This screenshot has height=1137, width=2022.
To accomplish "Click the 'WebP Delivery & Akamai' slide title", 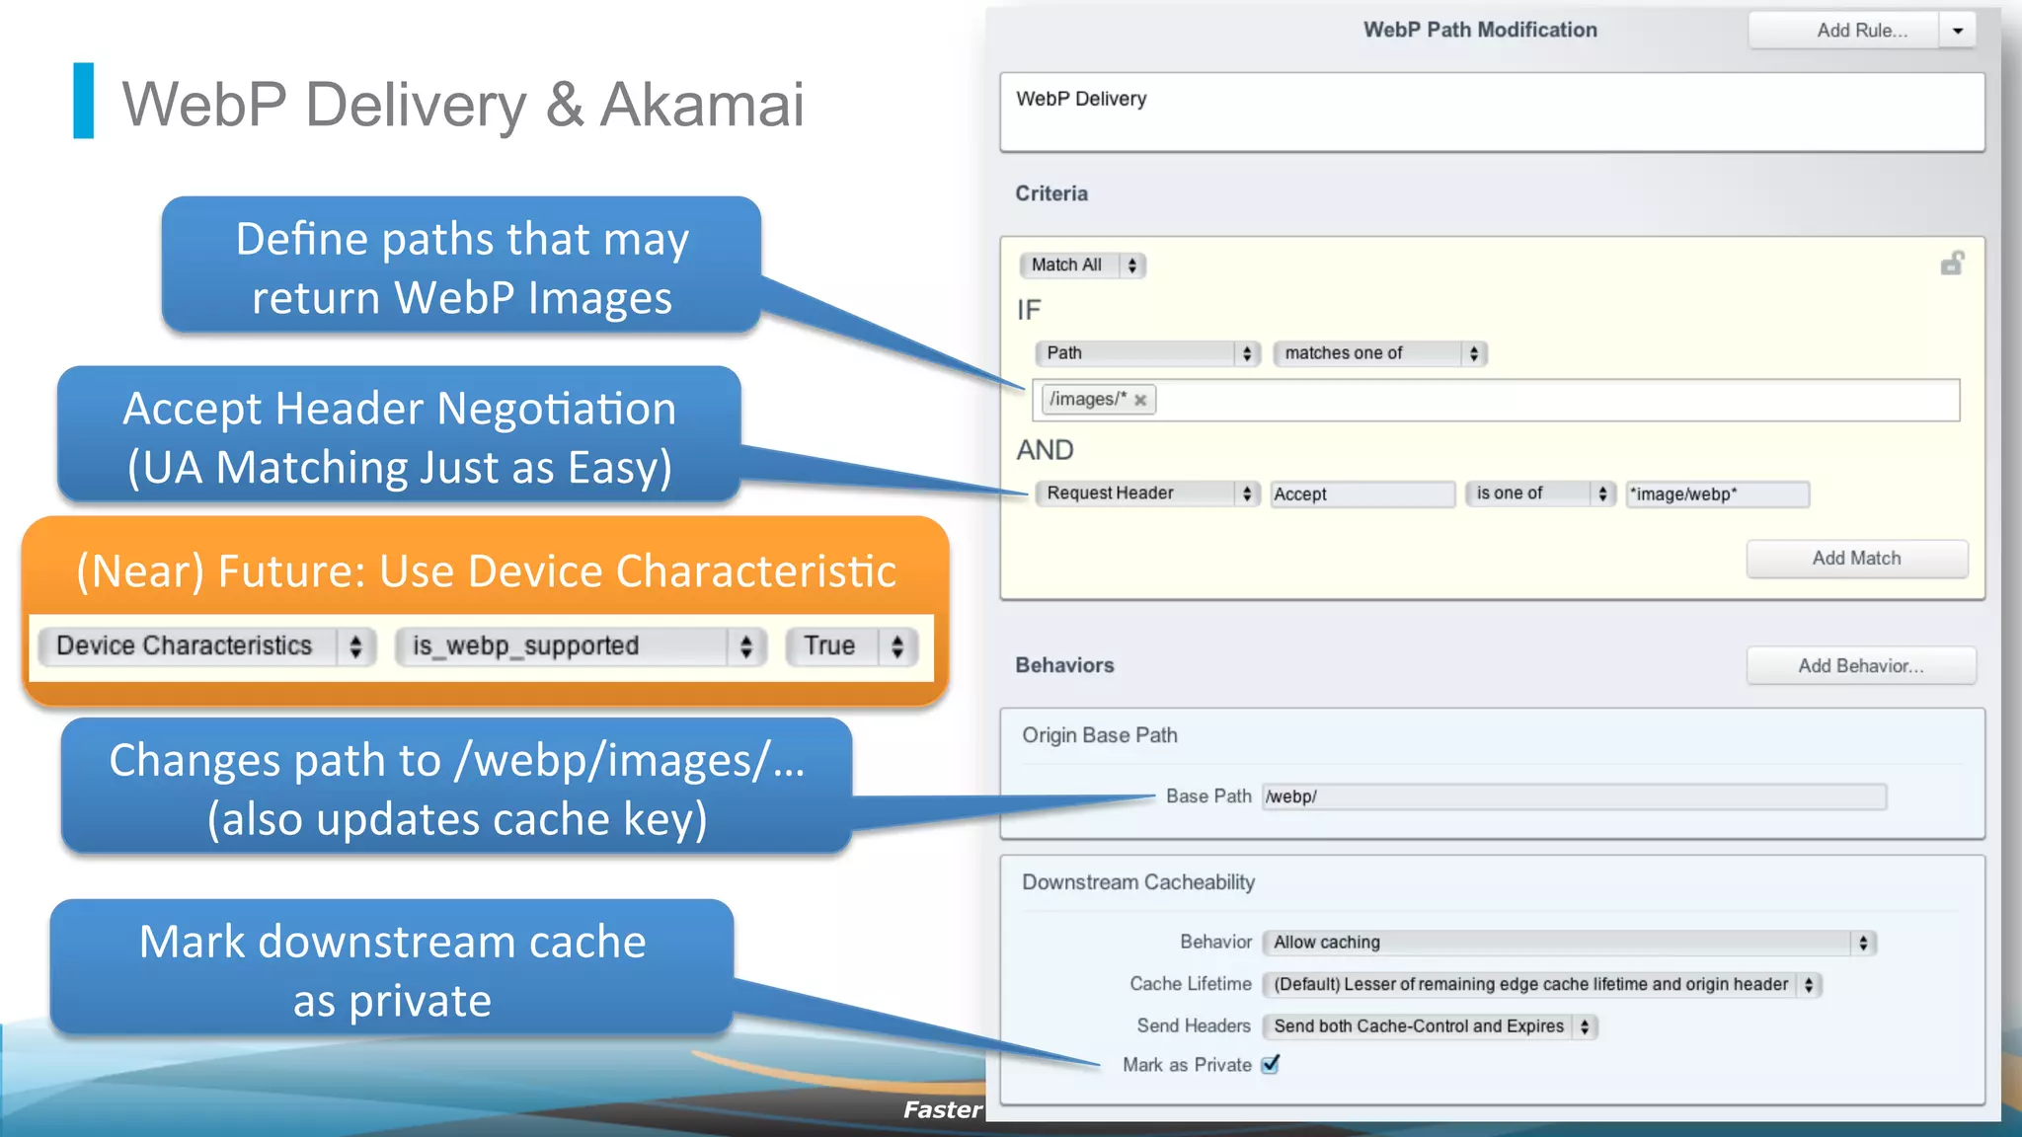I will coord(462,104).
